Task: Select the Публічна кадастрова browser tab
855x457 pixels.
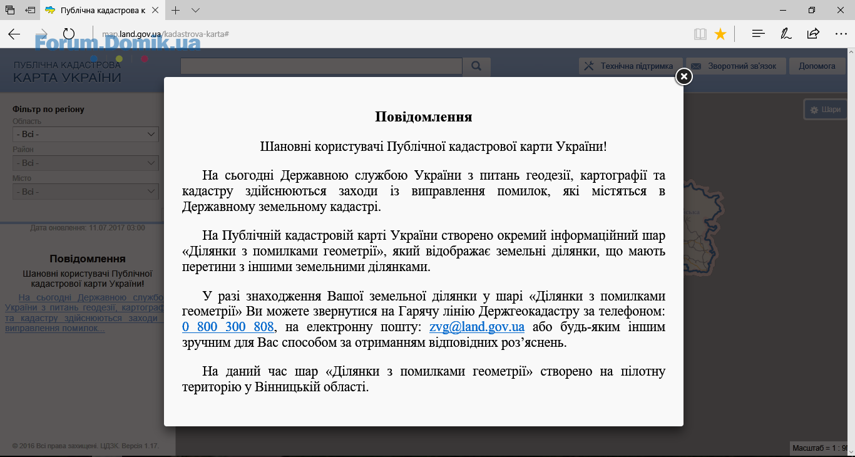Action: (x=103, y=10)
